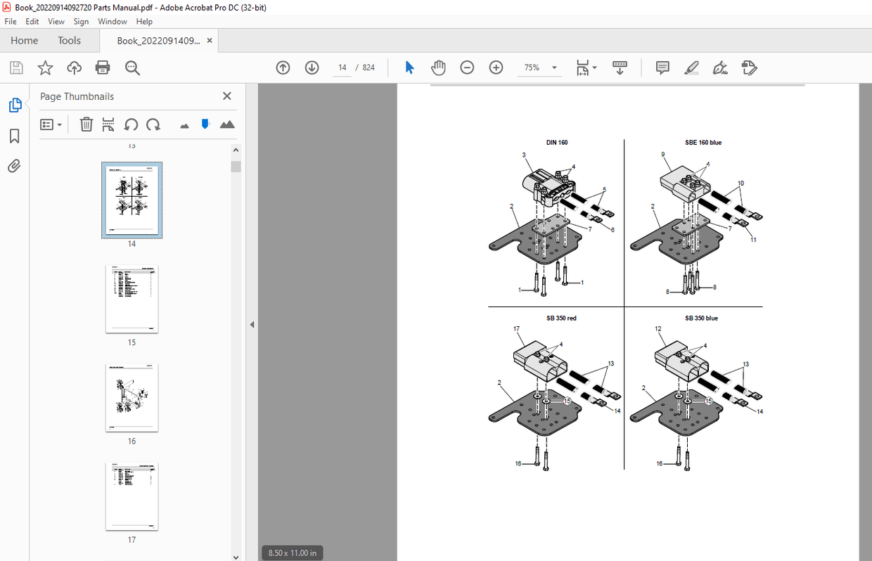Switch to the Tools tab
This screenshot has width=872, height=561.
[x=69, y=40]
